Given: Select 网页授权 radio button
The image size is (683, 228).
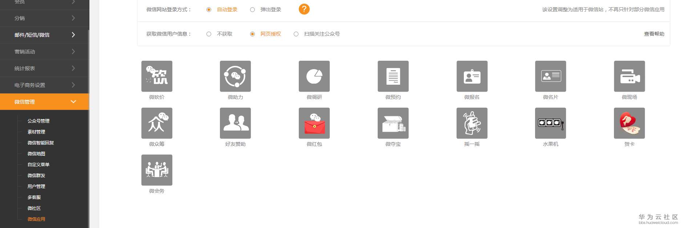Looking at the screenshot, I should [x=252, y=34].
